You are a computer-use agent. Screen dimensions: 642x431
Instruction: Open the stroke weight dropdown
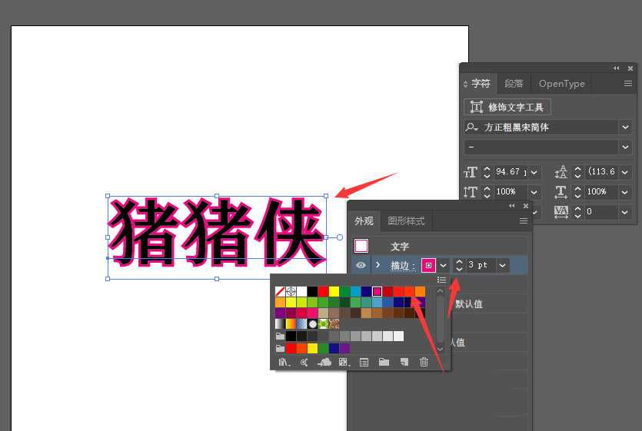point(502,265)
